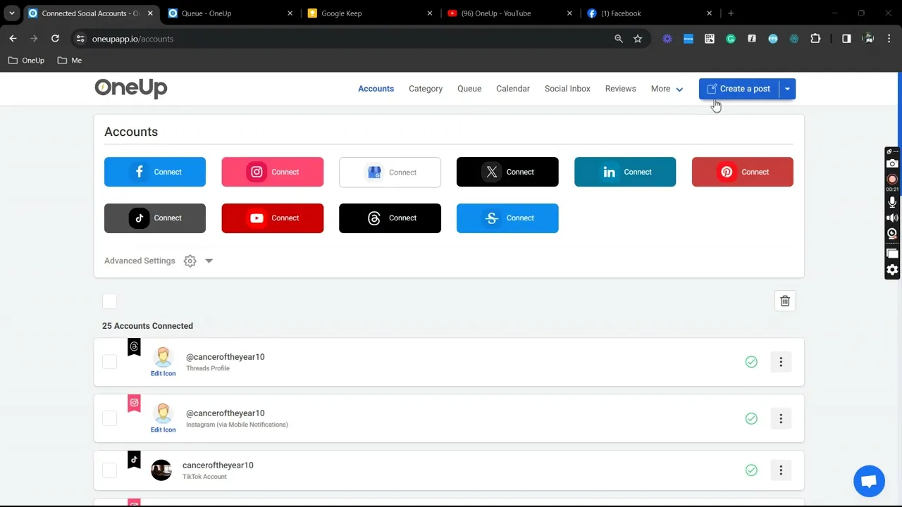Edit Icon for the Instagram account
Screen dimensions: 902x507
pyautogui.click(x=163, y=430)
